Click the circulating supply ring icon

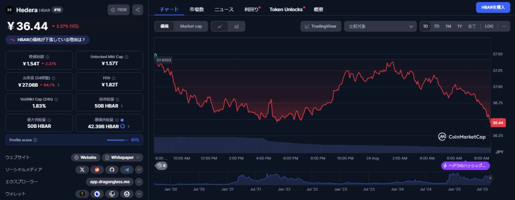coord(123,126)
